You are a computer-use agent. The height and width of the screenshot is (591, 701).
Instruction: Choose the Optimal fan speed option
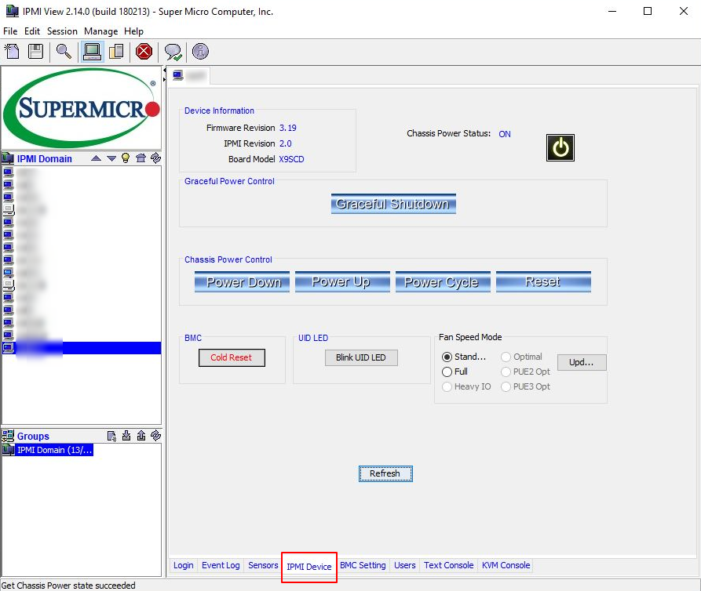(506, 357)
